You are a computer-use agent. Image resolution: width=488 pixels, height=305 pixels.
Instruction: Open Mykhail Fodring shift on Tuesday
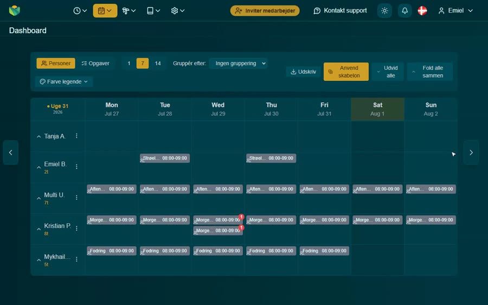pos(165,251)
